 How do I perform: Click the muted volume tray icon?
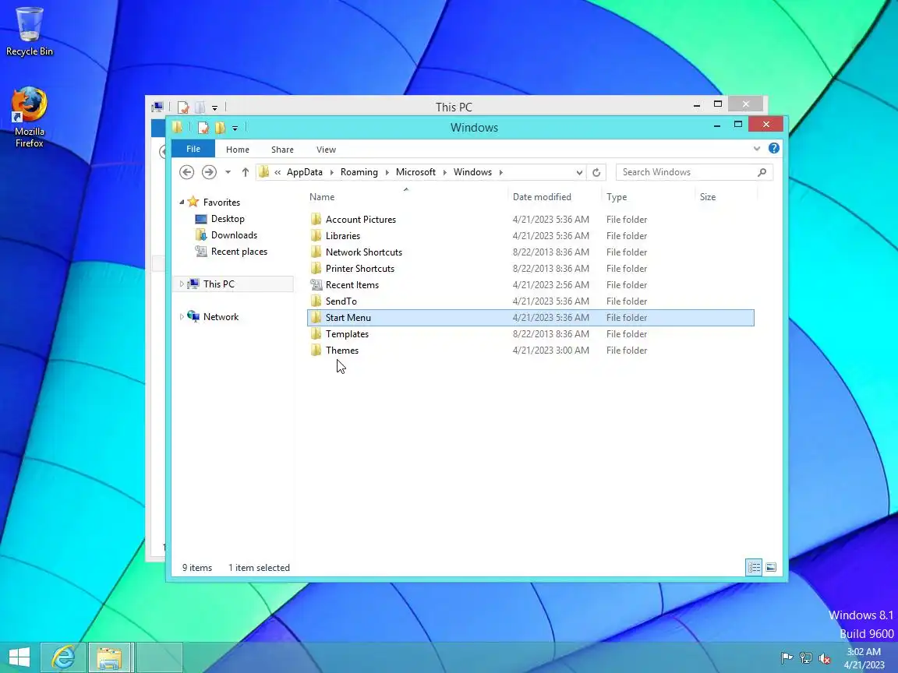click(x=825, y=658)
